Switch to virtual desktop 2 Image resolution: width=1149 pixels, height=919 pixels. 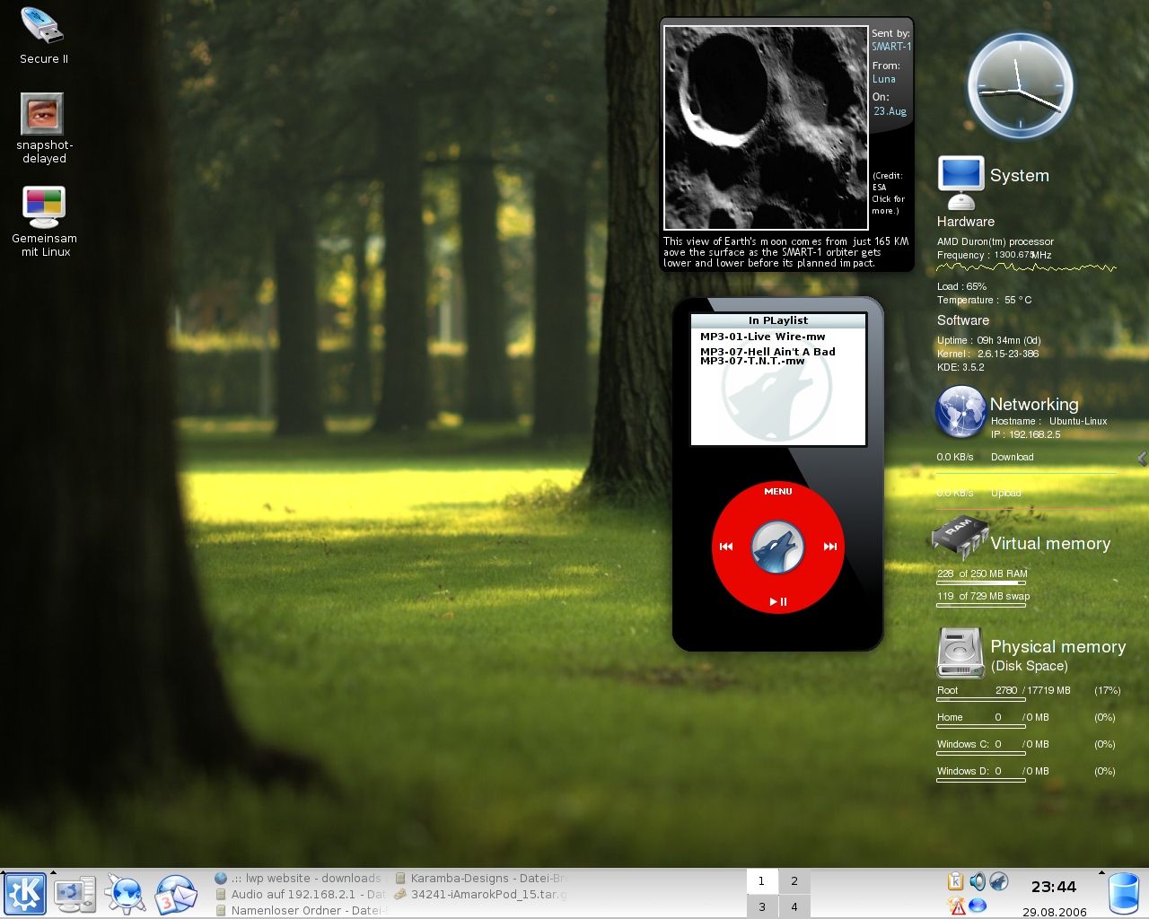pyautogui.click(x=794, y=881)
